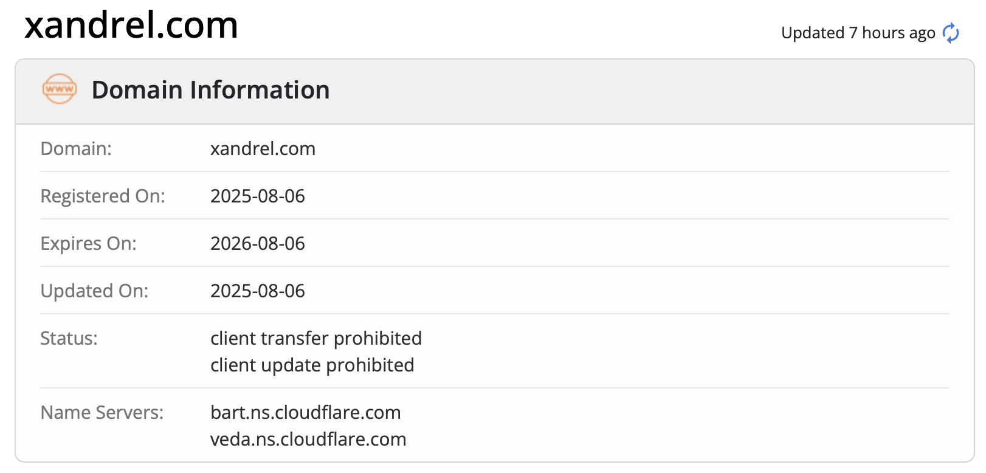
Task: Click the bart.ns.cloudflare.com name server
Action: click(x=305, y=413)
